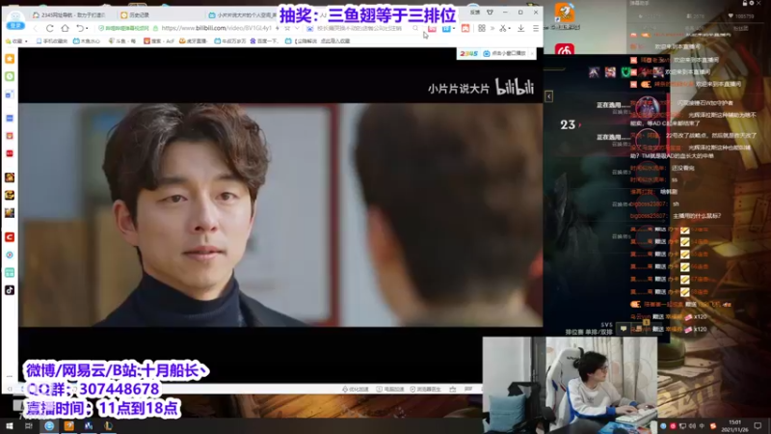Viewport: 771px width, 434px height.
Task: Open the Windows Start menu
Action: point(10,425)
